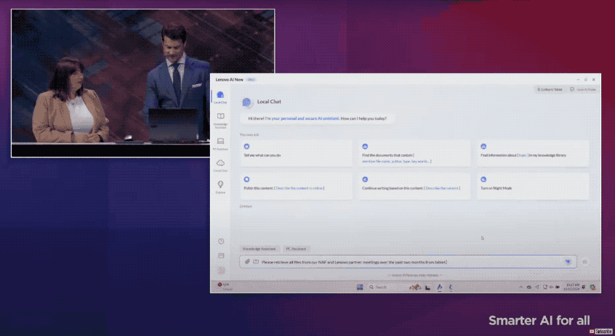
Task: Choose 'Find information about topic' suggestion card
Action: coord(534,153)
